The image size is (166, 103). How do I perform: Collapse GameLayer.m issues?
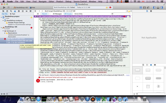tap(3, 31)
